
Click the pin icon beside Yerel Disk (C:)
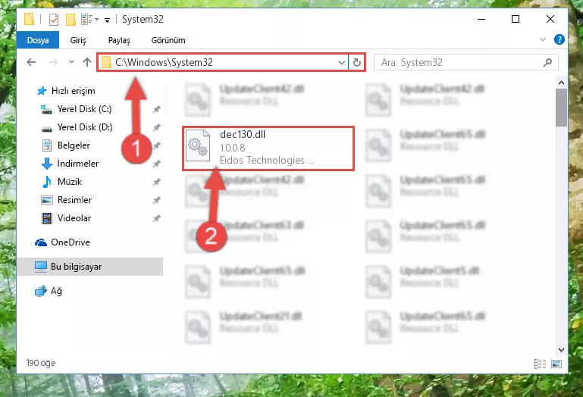click(156, 109)
